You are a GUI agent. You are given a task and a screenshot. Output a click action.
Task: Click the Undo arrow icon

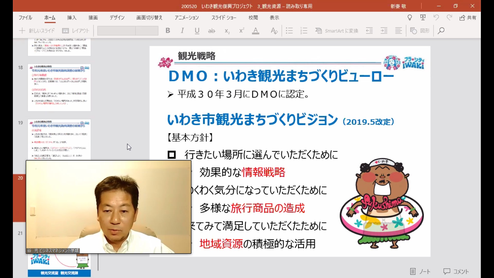coord(436,17)
